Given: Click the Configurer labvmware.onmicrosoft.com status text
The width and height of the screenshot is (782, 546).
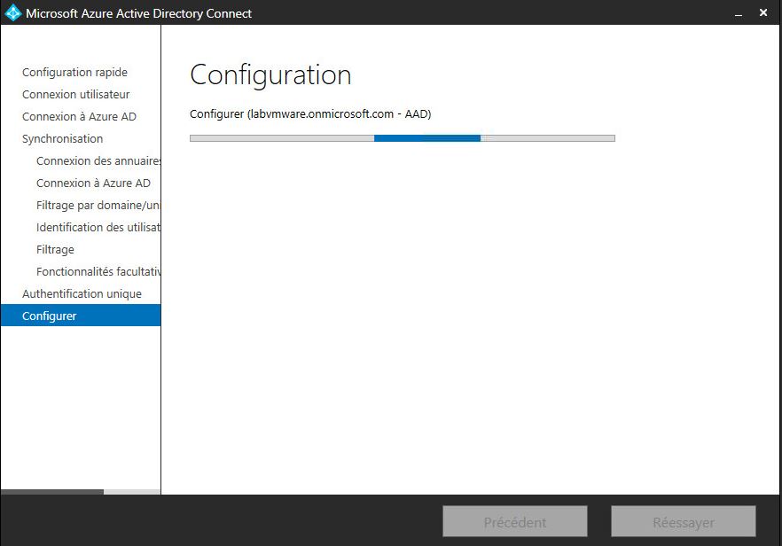Looking at the screenshot, I should [x=310, y=114].
